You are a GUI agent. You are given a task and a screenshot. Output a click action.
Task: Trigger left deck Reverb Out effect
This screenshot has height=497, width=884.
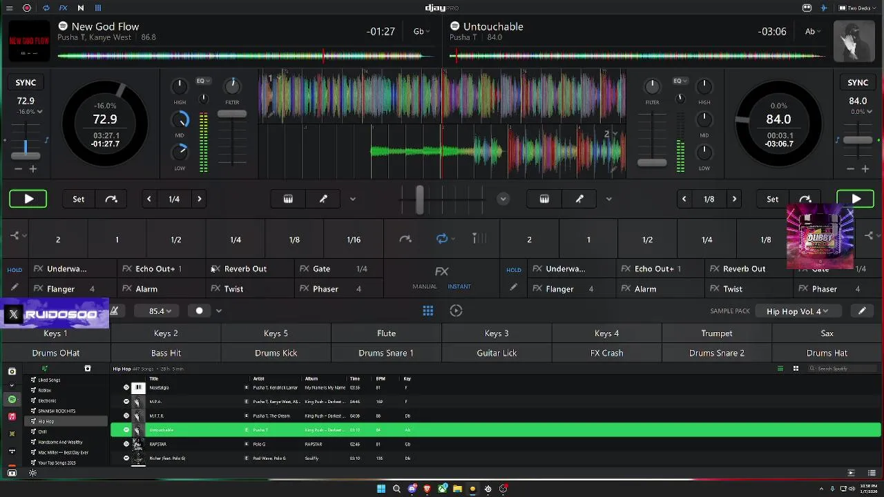(x=250, y=269)
